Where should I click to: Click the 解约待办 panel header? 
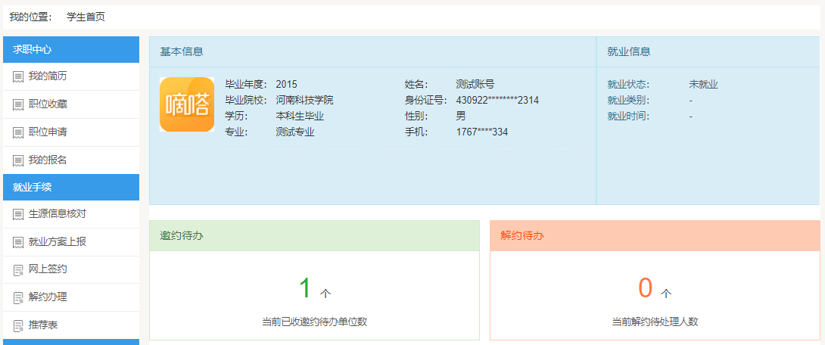655,236
